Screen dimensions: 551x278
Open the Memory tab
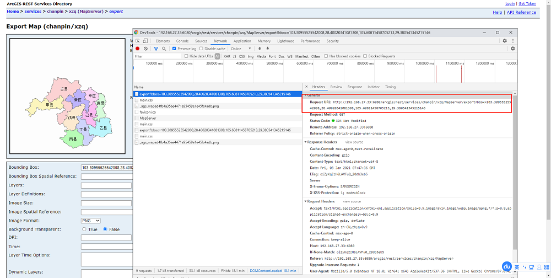click(264, 41)
